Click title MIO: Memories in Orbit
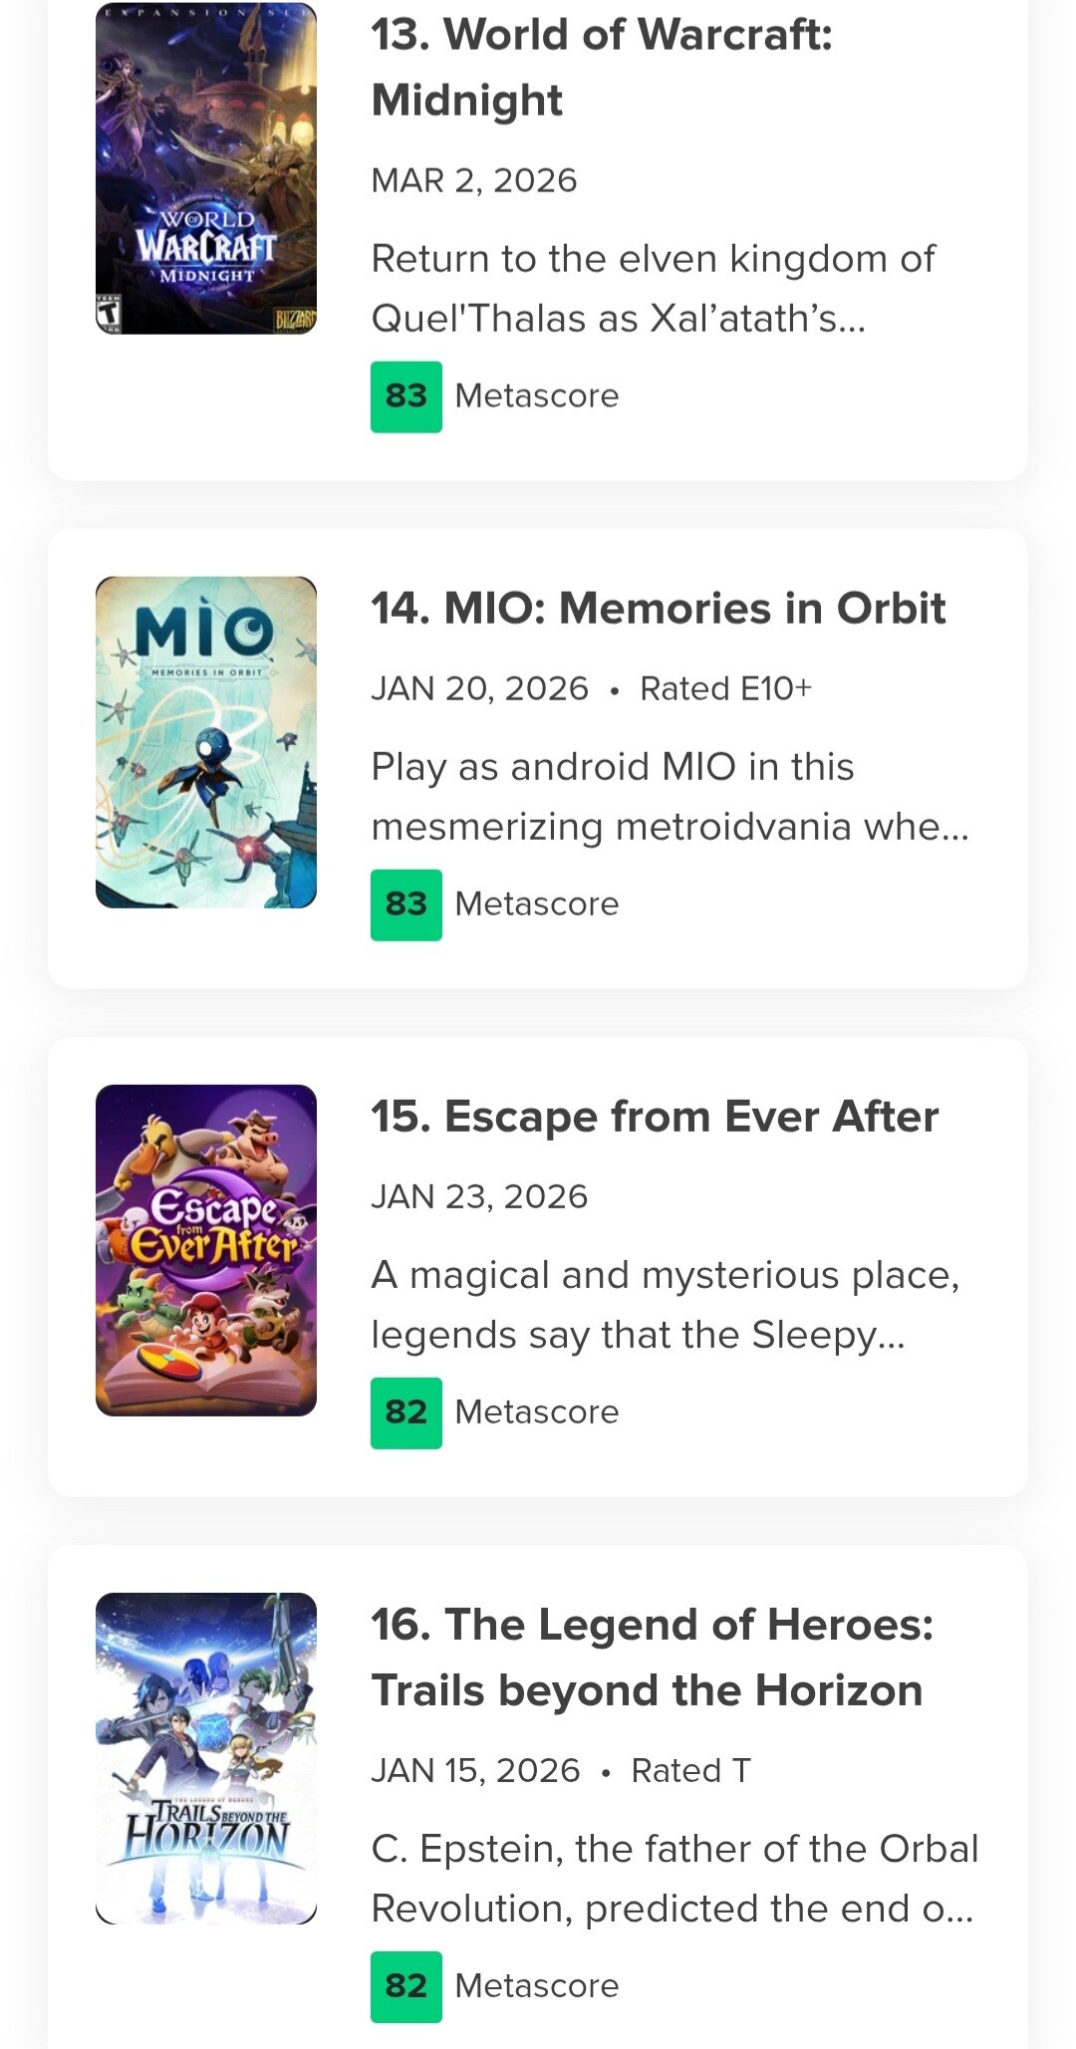 659,608
